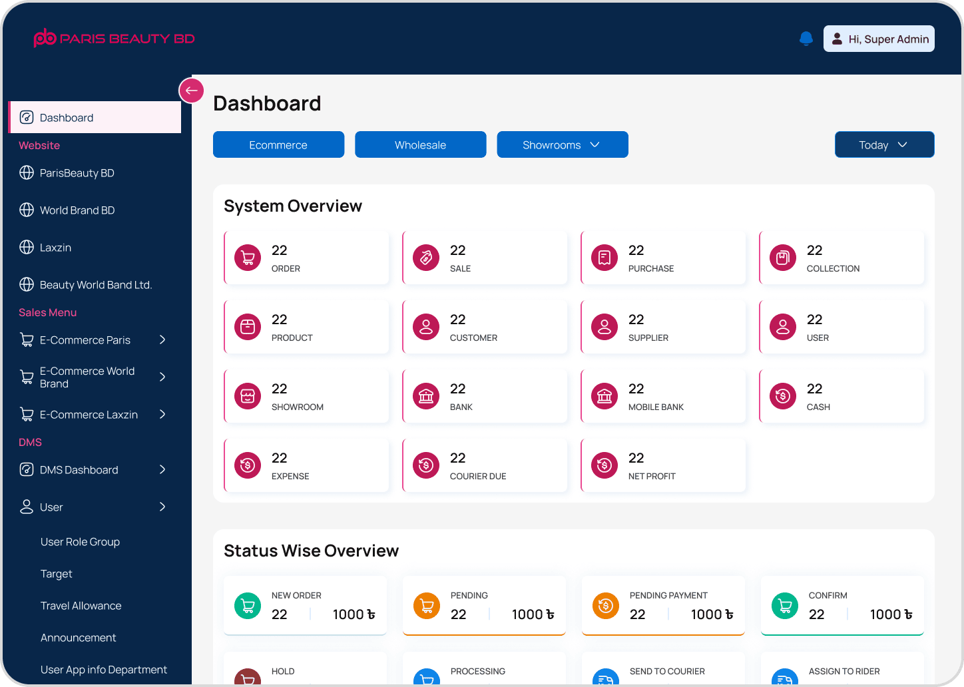Open the Showrooms dropdown
Screen dimensions: 964x687
click(x=562, y=144)
